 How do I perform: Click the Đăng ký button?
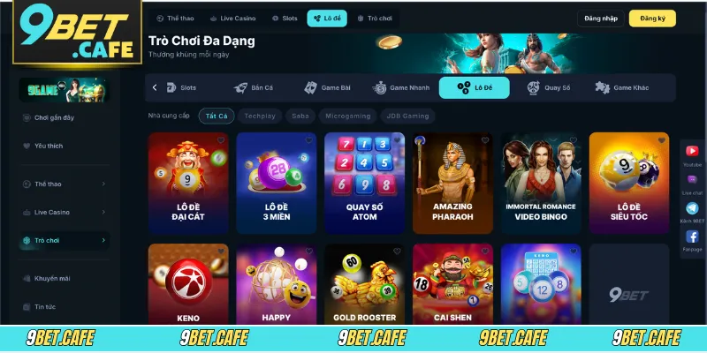[652, 19]
